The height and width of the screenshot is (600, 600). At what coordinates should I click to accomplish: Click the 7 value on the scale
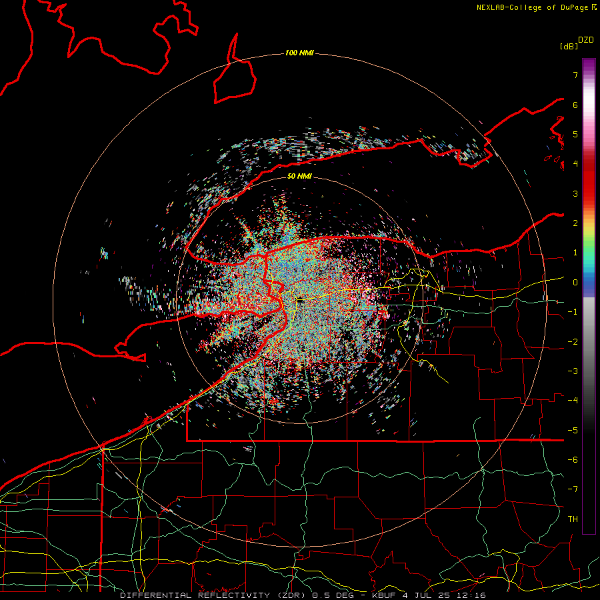[x=575, y=75]
